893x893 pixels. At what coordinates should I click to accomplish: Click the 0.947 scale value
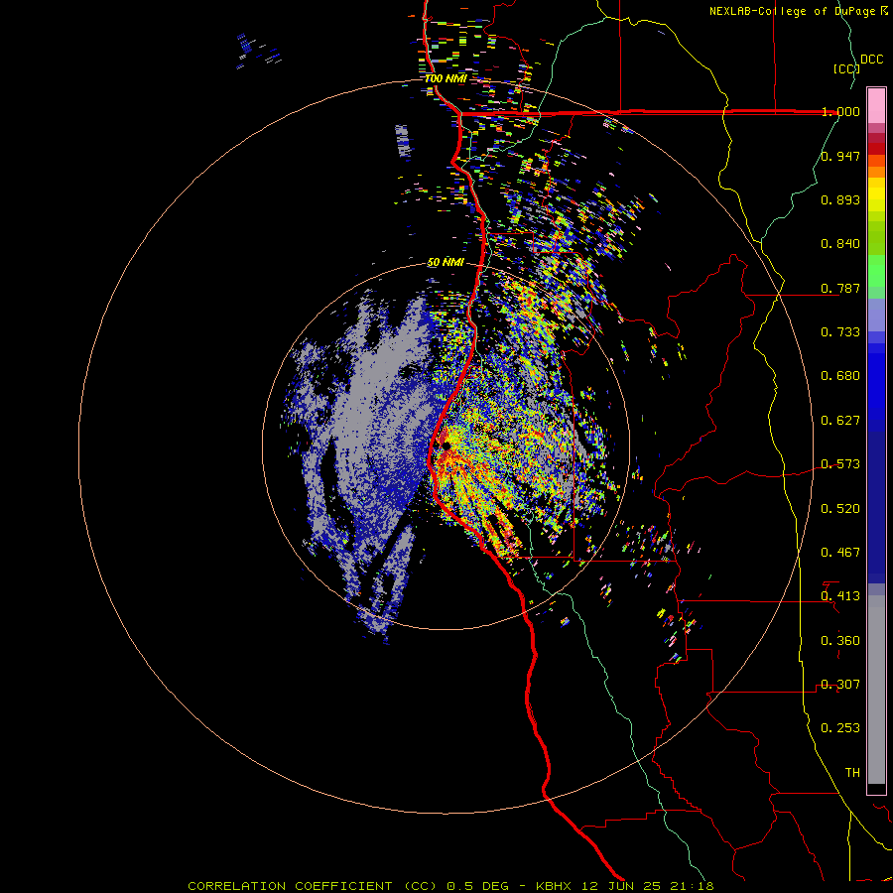click(840, 156)
